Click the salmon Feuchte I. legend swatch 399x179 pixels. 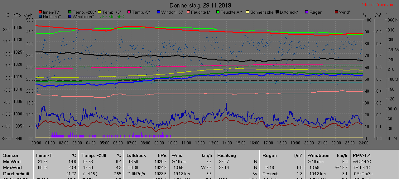coord(188,12)
